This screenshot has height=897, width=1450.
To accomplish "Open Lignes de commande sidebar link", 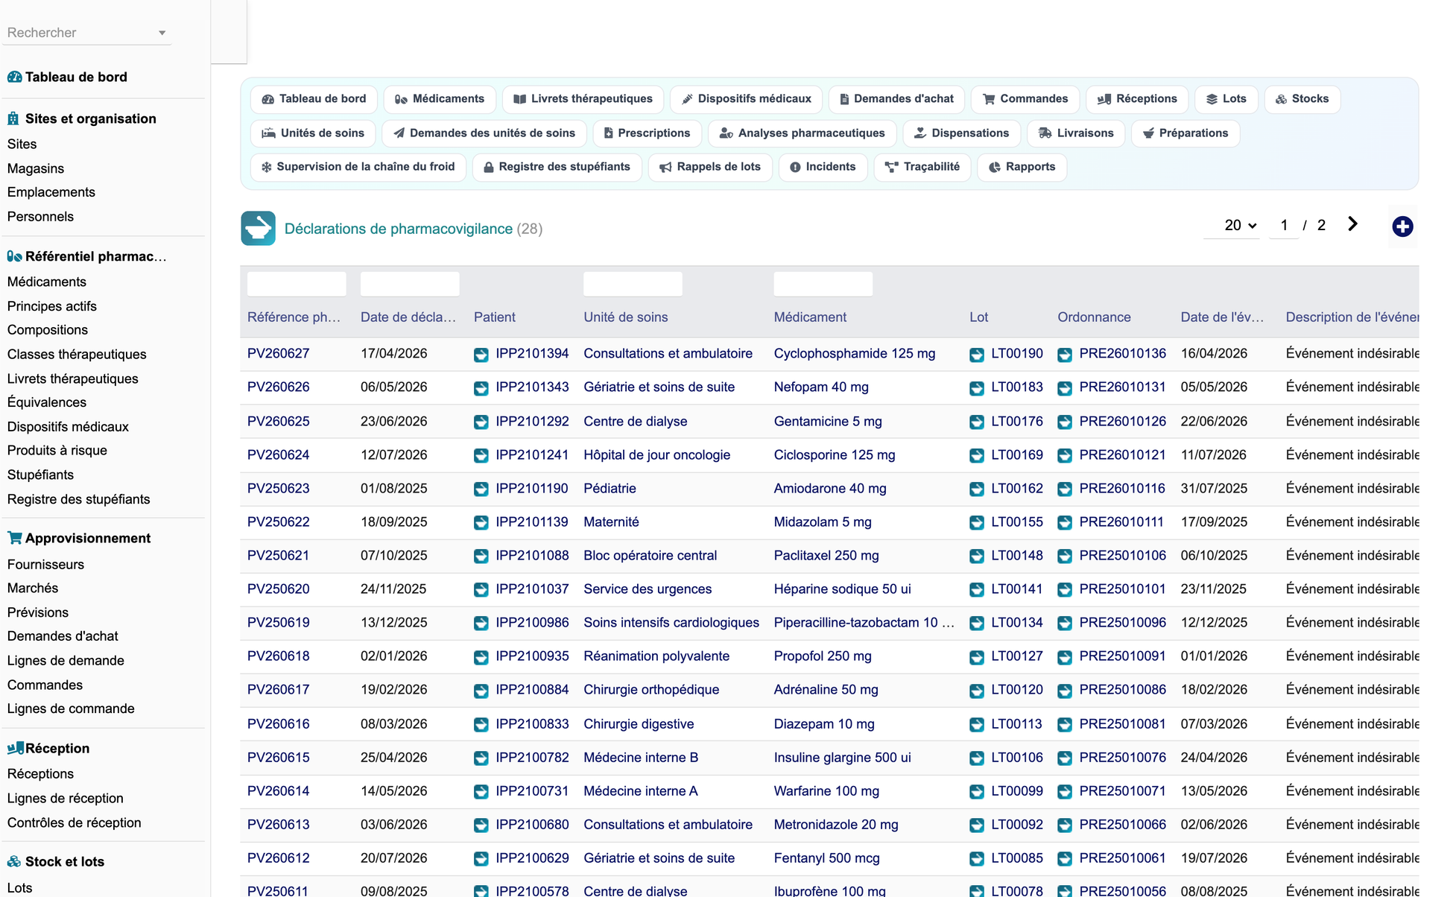I will (x=71, y=709).
